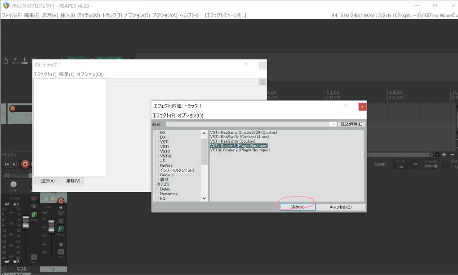
Task: Open the アクション(A) main menu
Action: click(165, 15)
